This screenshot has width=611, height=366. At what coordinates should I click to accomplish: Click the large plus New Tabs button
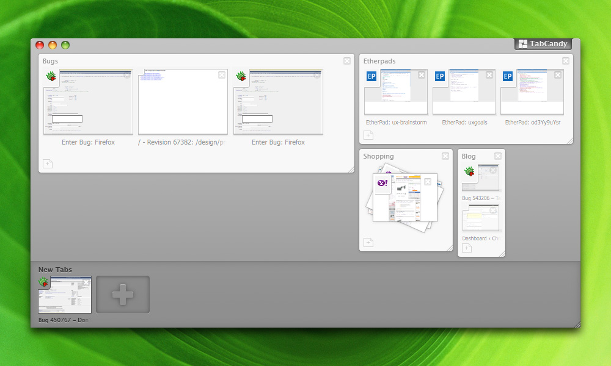[123, 295]
